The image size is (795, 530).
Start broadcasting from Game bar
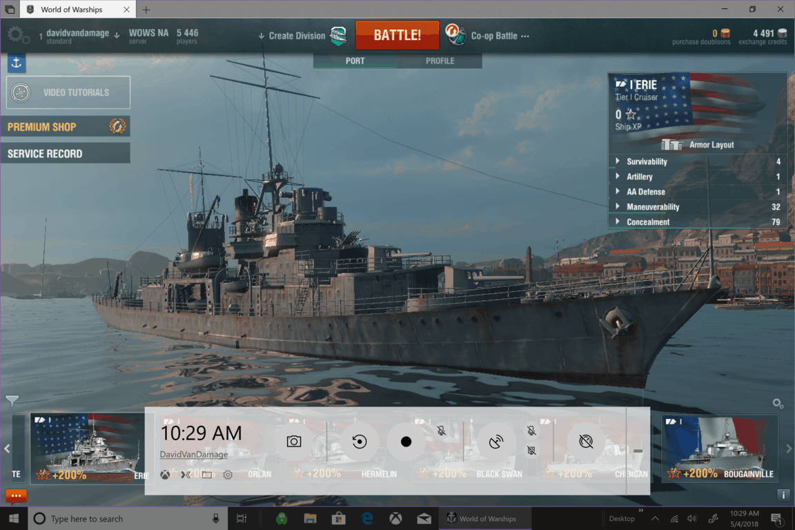coord(496,442)
